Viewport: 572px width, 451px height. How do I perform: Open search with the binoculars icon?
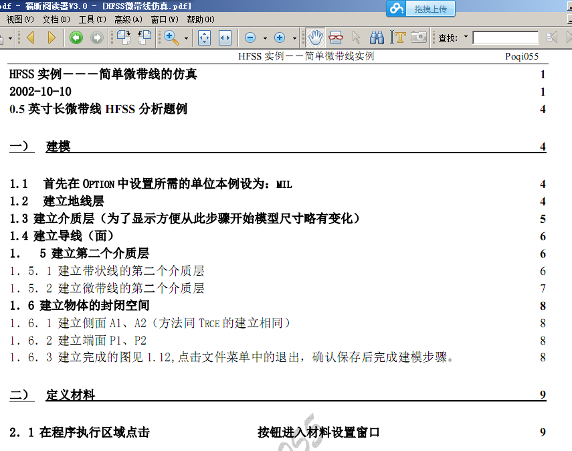coord(377,37)
